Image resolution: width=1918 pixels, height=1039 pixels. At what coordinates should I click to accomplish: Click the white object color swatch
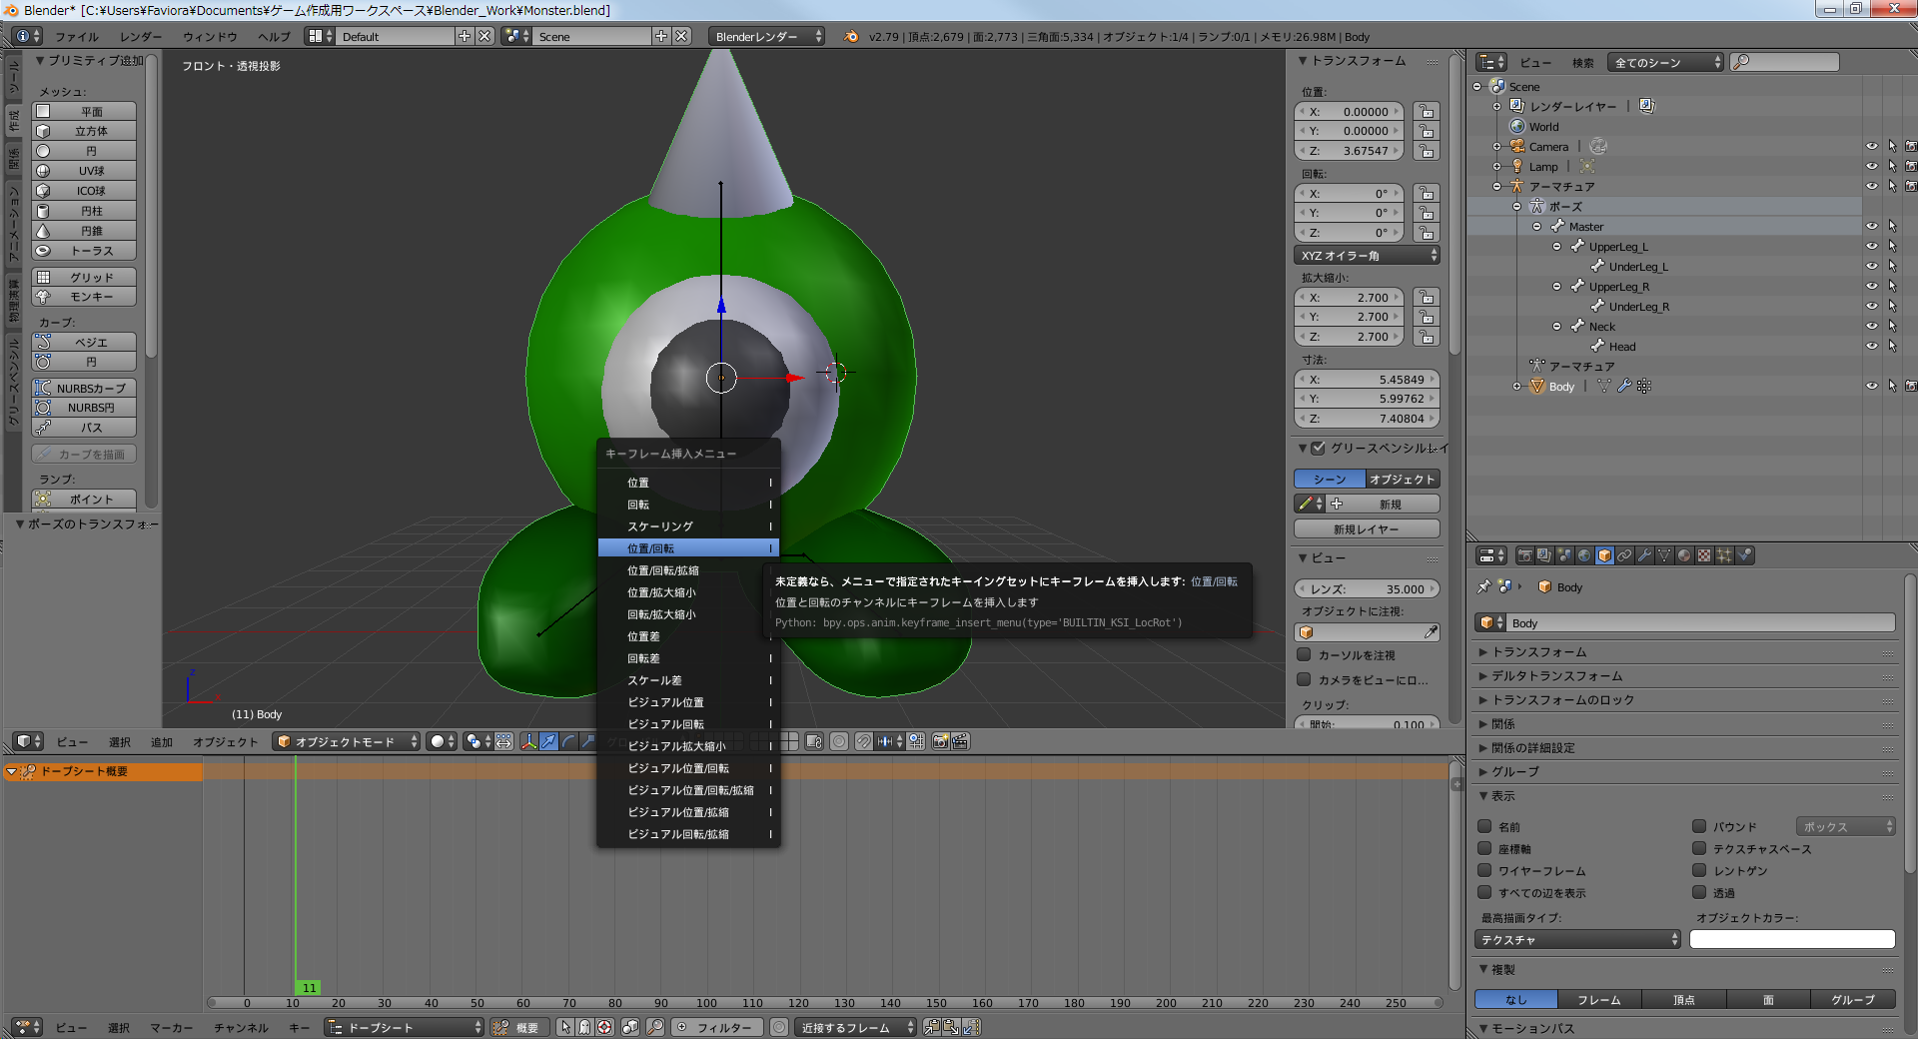coord(1792,939)
